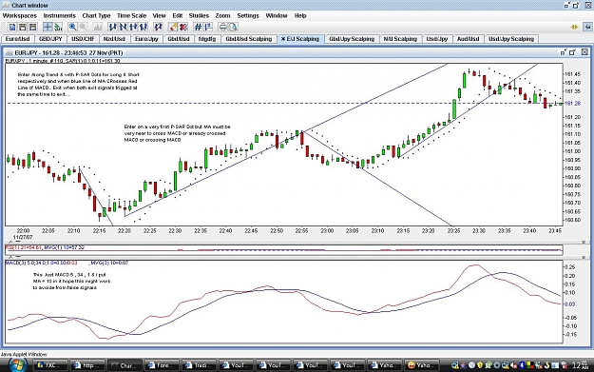Switch to the Usd/Jpy Scalping tab
This screenshot has width=594, height=372.
pos(511,39)
